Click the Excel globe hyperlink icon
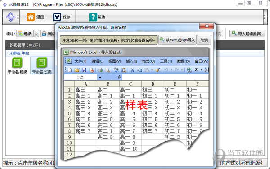The height and width of the screenshot is (169, 270). [x=189, y=70]
